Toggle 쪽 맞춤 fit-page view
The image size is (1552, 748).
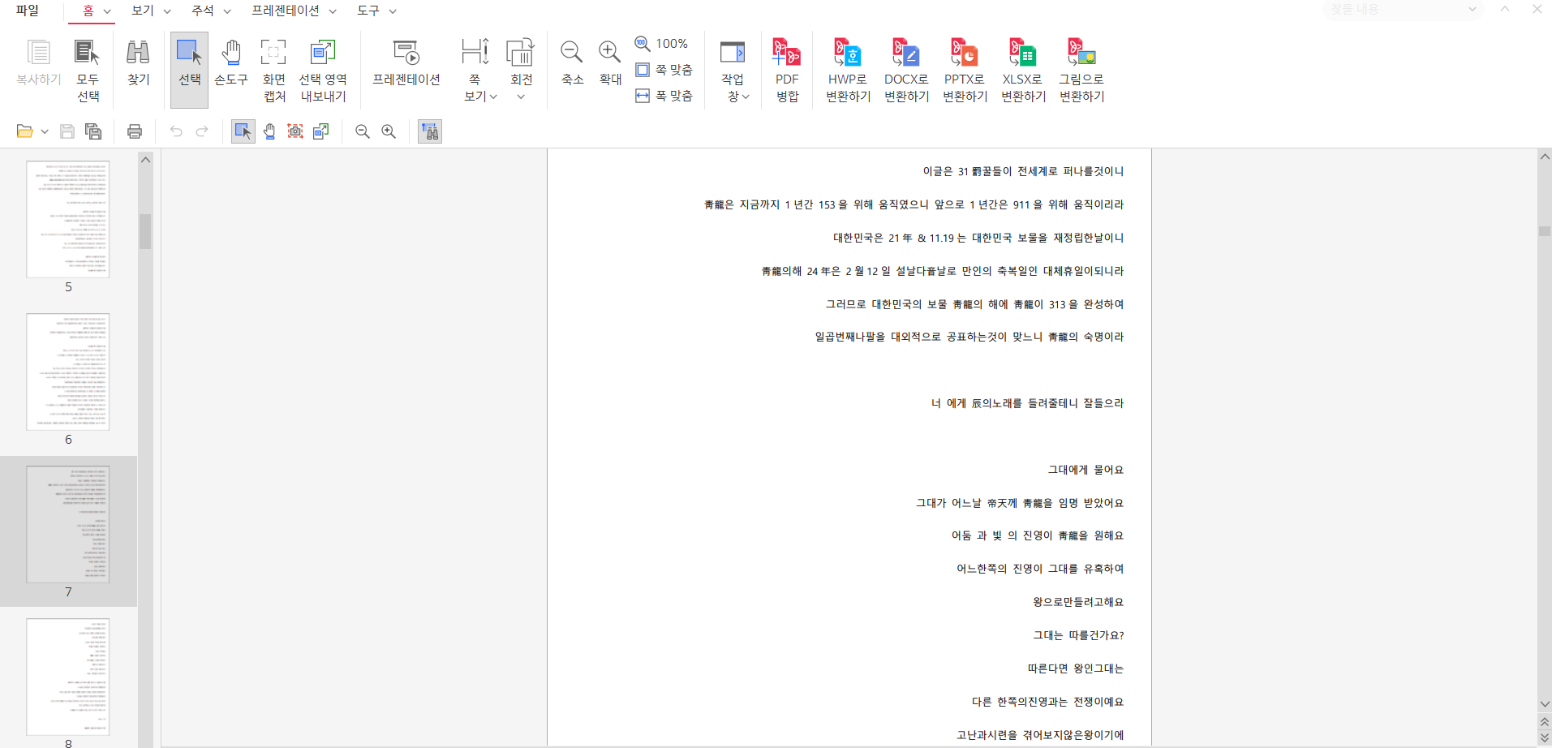tap(664, 70)
